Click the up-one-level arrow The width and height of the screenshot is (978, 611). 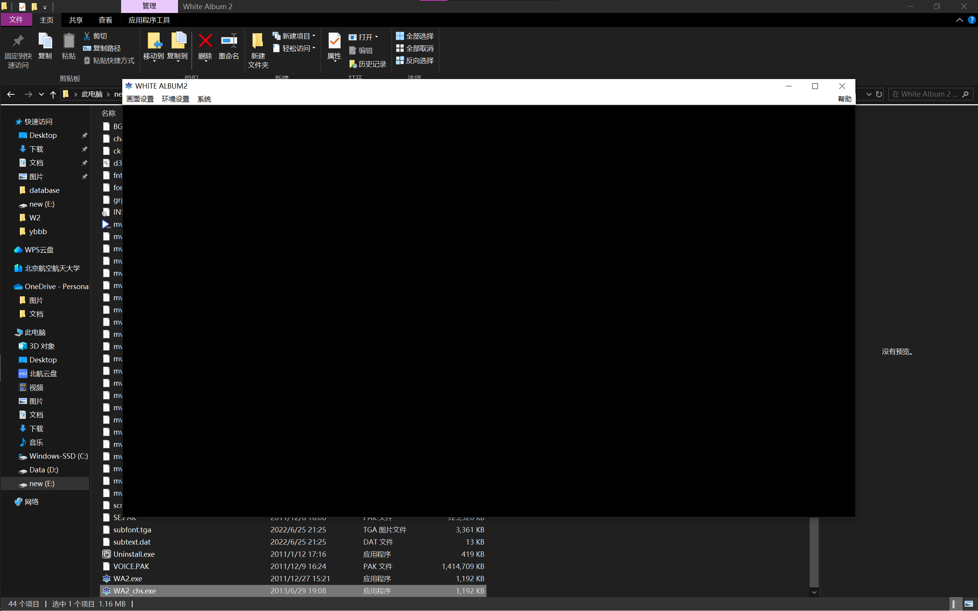[x=53, y=94]
